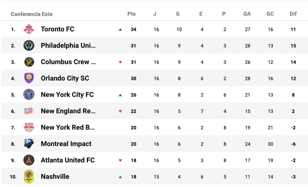Click the Montreal Impact crest
The height and width of the screenshot is (187, 308).
pyautogui.click(x=29, y=144)
